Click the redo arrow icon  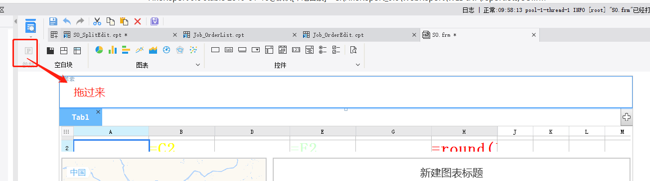[80, 21]
